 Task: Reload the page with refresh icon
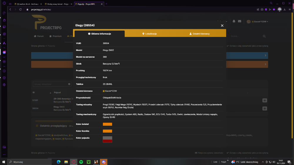click(x=21, y=10)
